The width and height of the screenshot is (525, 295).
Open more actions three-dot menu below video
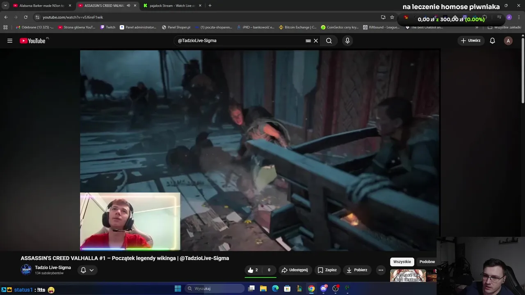pos(381,270)
